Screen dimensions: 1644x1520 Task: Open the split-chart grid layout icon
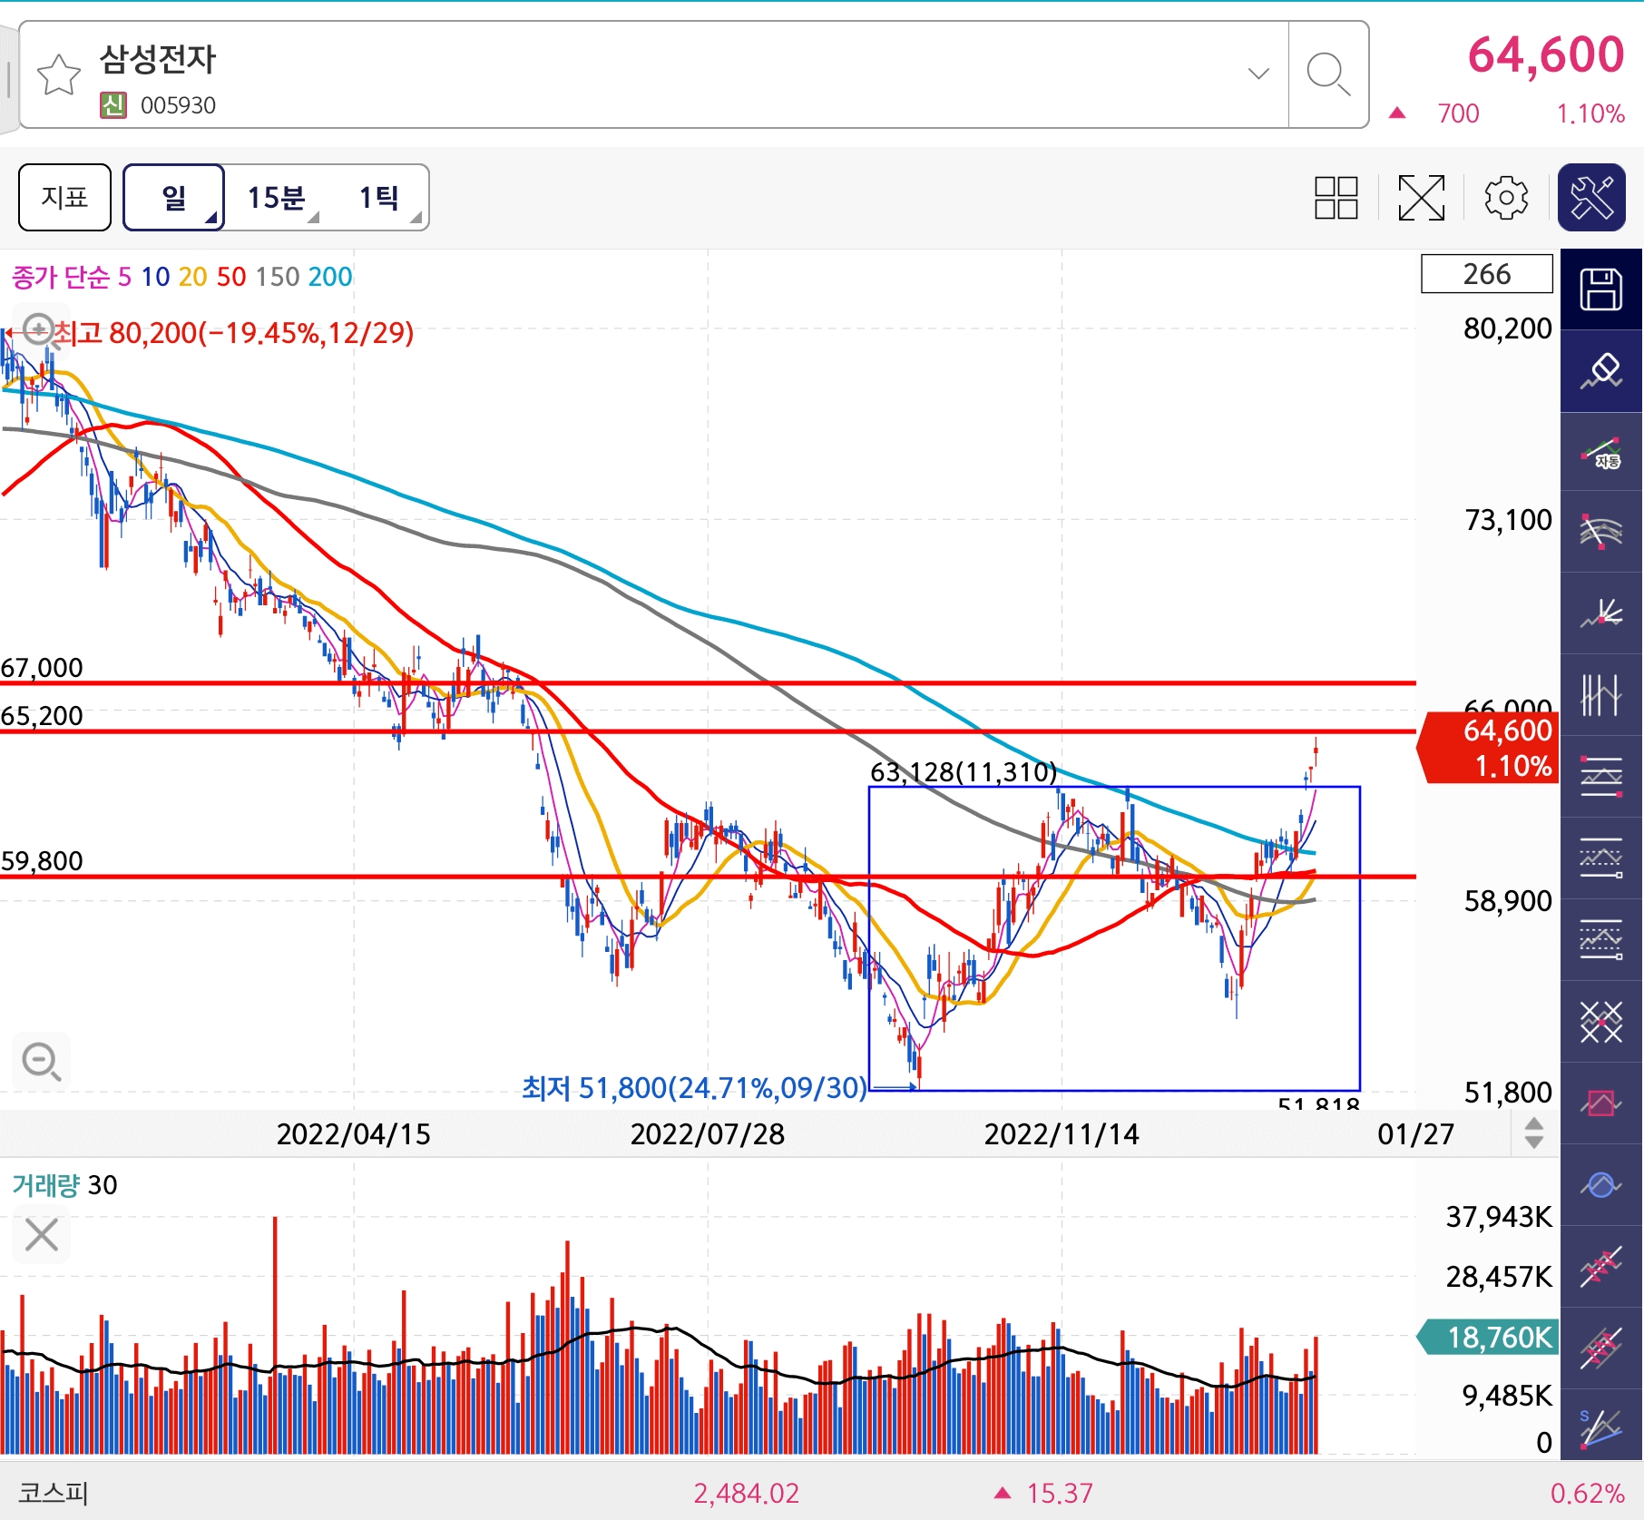(x=1336, y=198)
